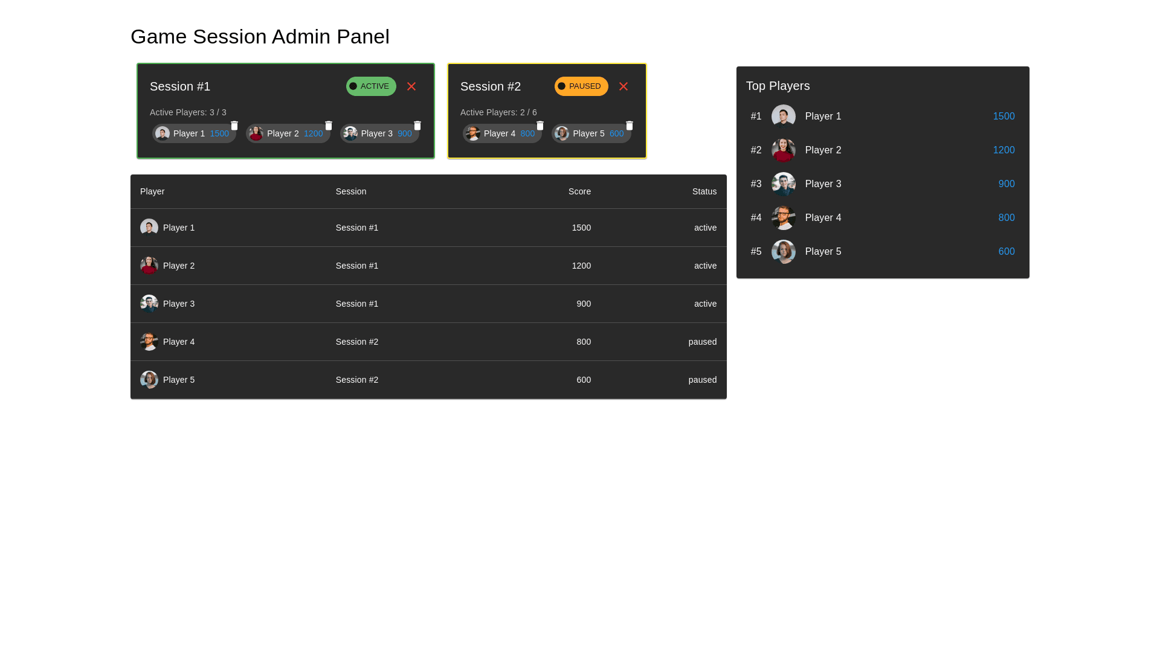This screenshot has width=1160, height=652.
Task: Close Session #2 with red X
Action: [623, 86]
